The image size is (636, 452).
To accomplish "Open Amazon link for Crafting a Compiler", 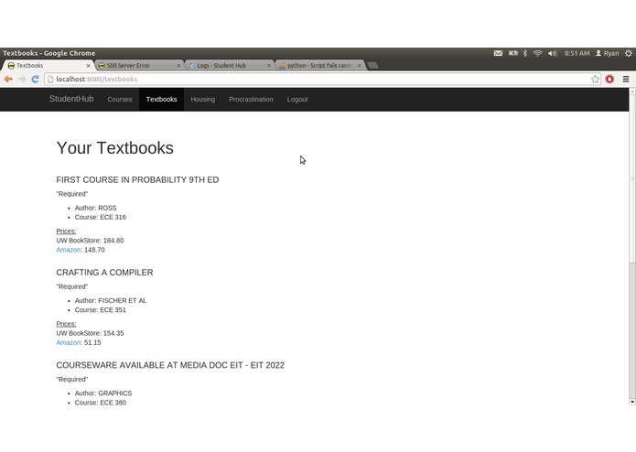I will pos(69,342).
